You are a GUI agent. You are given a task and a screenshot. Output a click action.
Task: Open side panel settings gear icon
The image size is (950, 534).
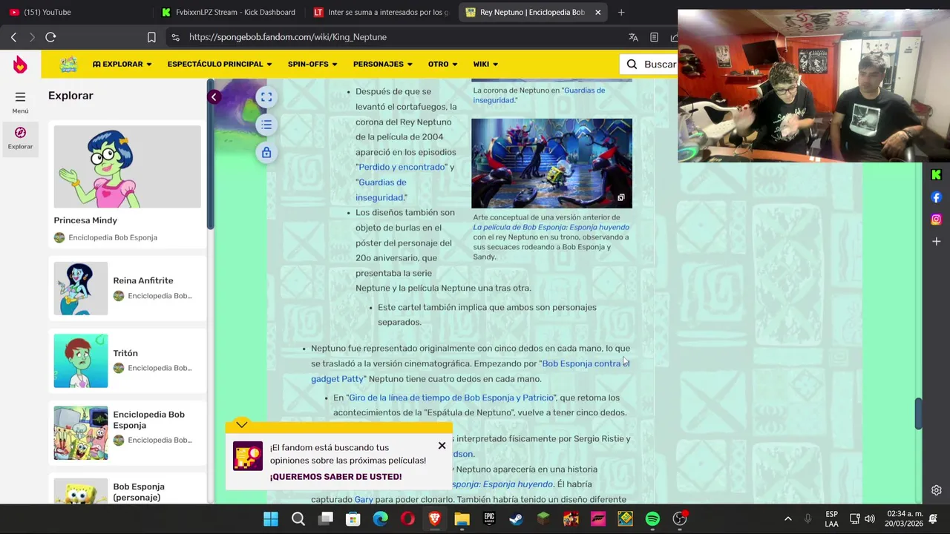coord(936,490)
